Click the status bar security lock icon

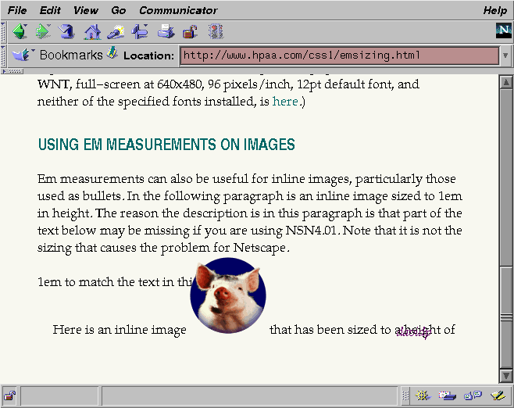pos(10,395)
